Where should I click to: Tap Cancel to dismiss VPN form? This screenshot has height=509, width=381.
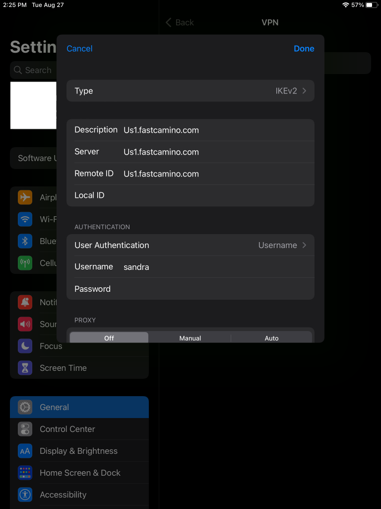(79, 48)
